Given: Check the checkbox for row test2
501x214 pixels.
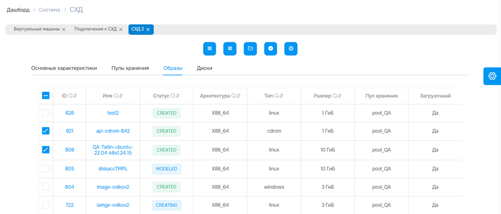Looking at the screenshot, I should pyautogui.click(x=45, y=113).
